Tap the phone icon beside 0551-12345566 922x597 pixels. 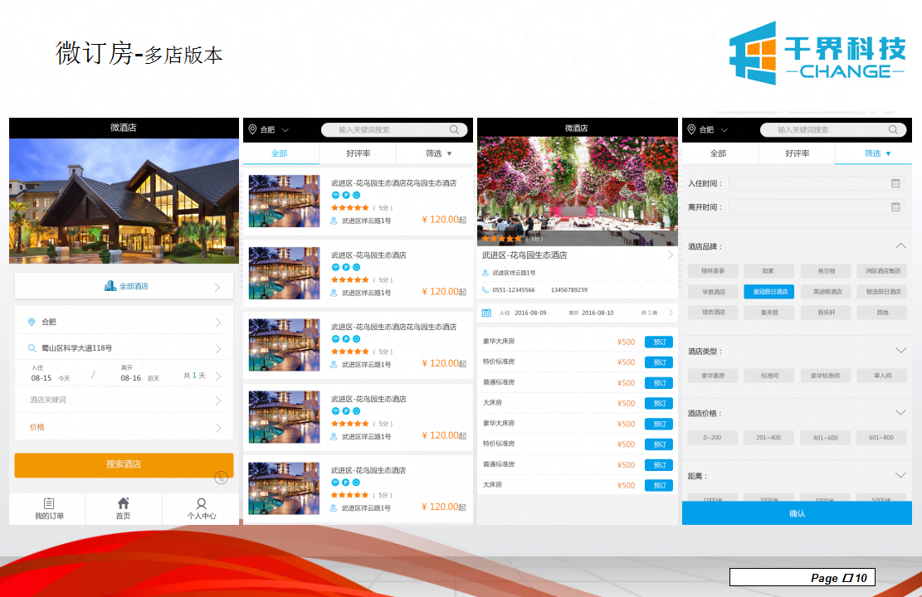[x=485, y=289]
